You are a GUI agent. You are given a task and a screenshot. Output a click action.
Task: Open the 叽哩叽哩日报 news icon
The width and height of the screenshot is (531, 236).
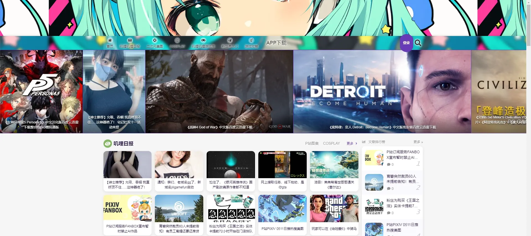coord(130,40)
